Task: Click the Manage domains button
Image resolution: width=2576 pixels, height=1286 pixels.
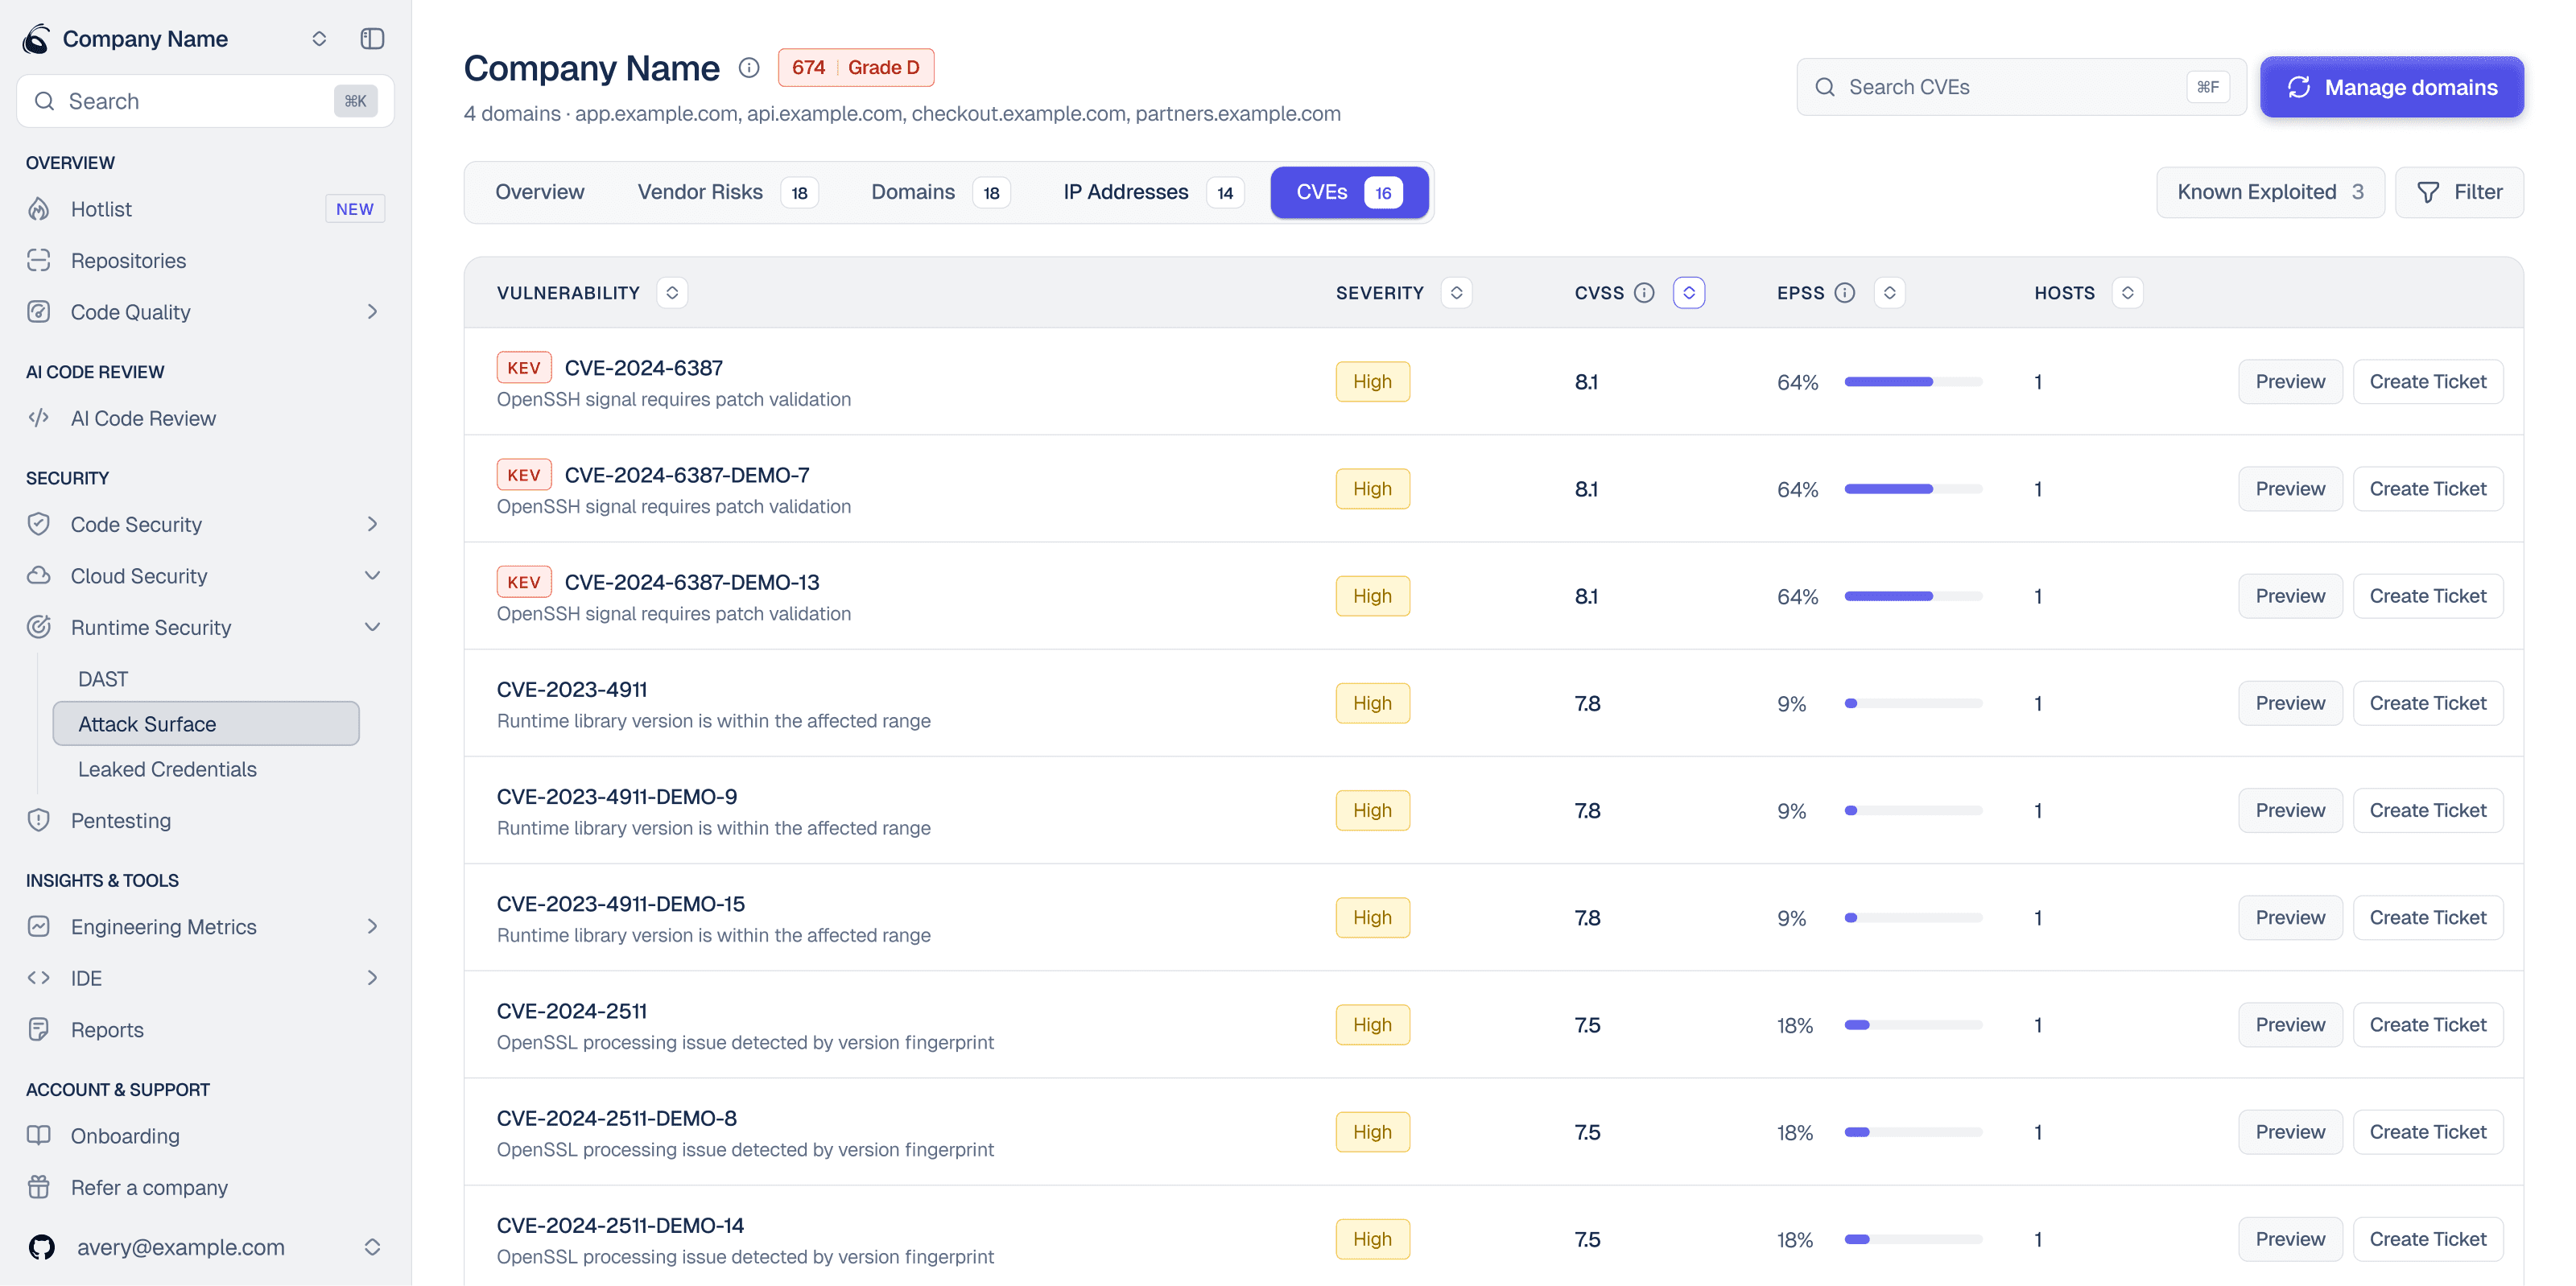Action: coord(2391,87)
